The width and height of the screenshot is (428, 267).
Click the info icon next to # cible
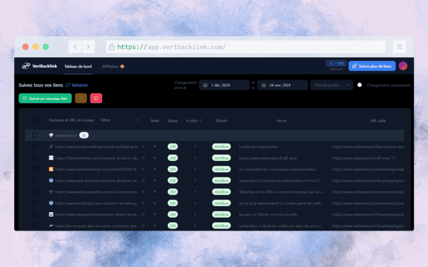point(201,121)
